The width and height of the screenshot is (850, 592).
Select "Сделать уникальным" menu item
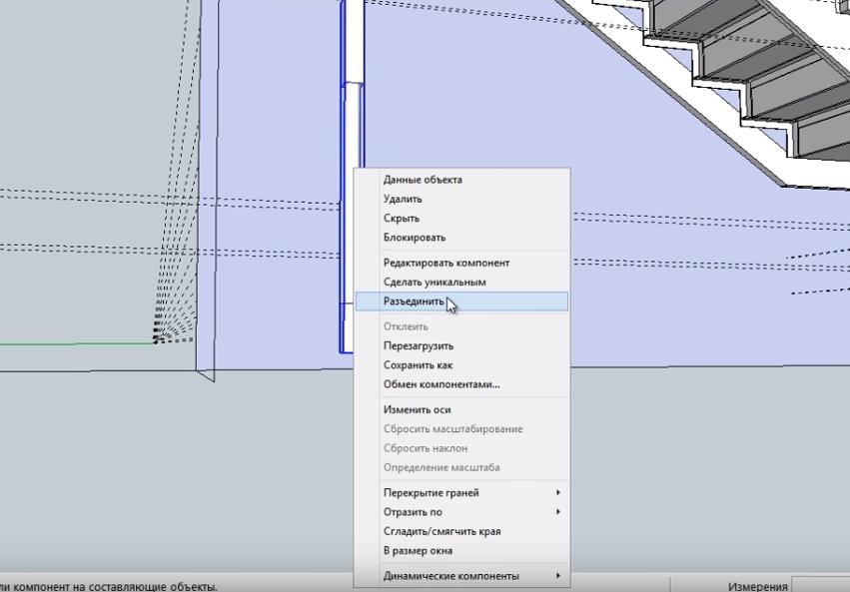[434, 283]
